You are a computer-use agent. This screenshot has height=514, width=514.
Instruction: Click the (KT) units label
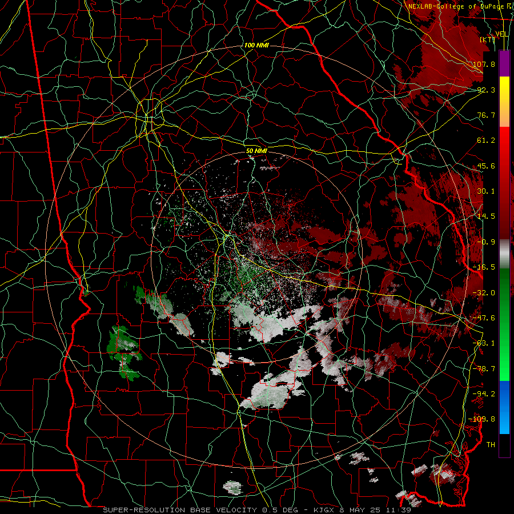point(488,39)
